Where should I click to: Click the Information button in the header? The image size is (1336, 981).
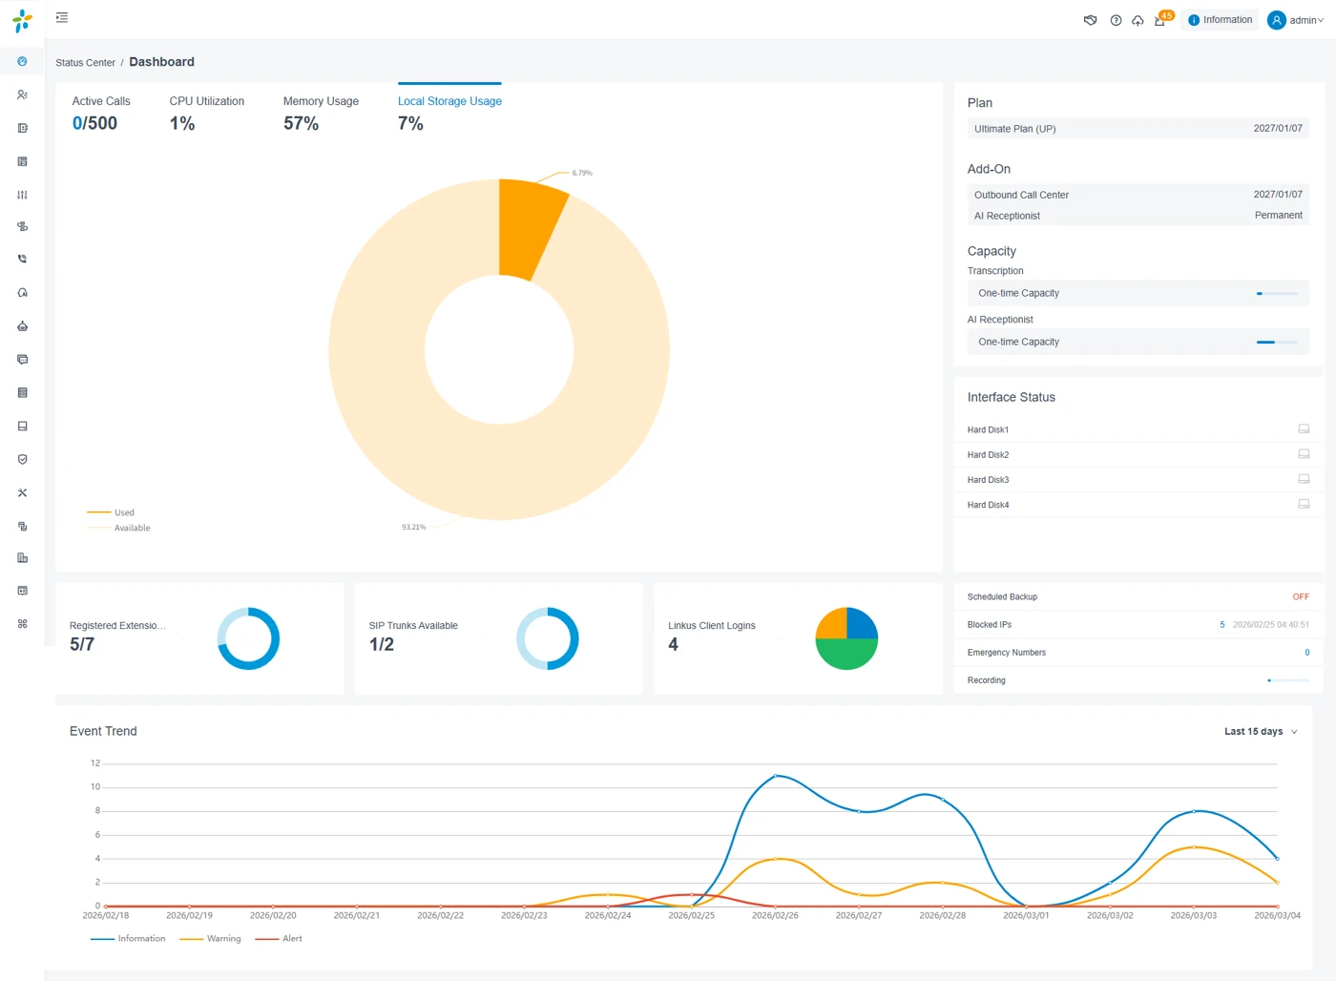pos(1221,20)
